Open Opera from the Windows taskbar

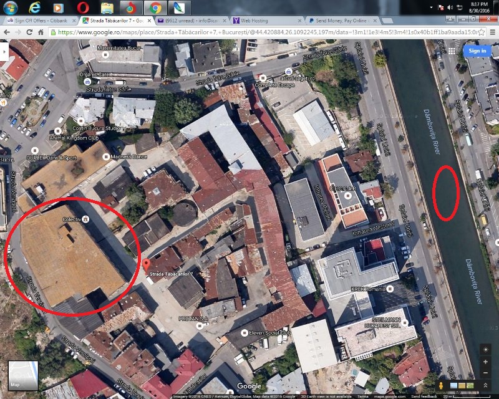pyautogui.click(x=82, y=7)
